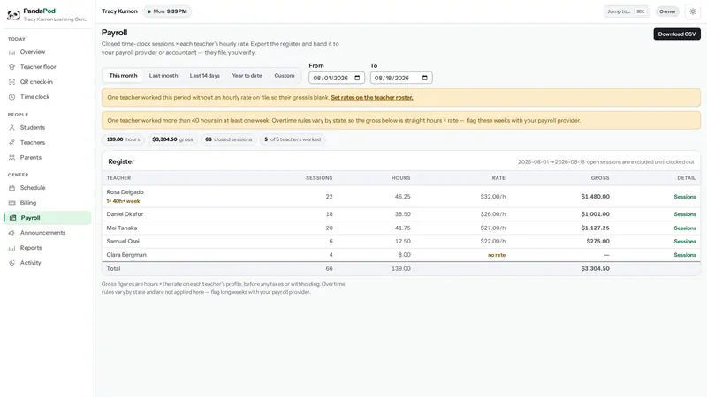This screenshot has height=397, width=707.
Task: Click the Gross column header
Action: coord(600,178)
